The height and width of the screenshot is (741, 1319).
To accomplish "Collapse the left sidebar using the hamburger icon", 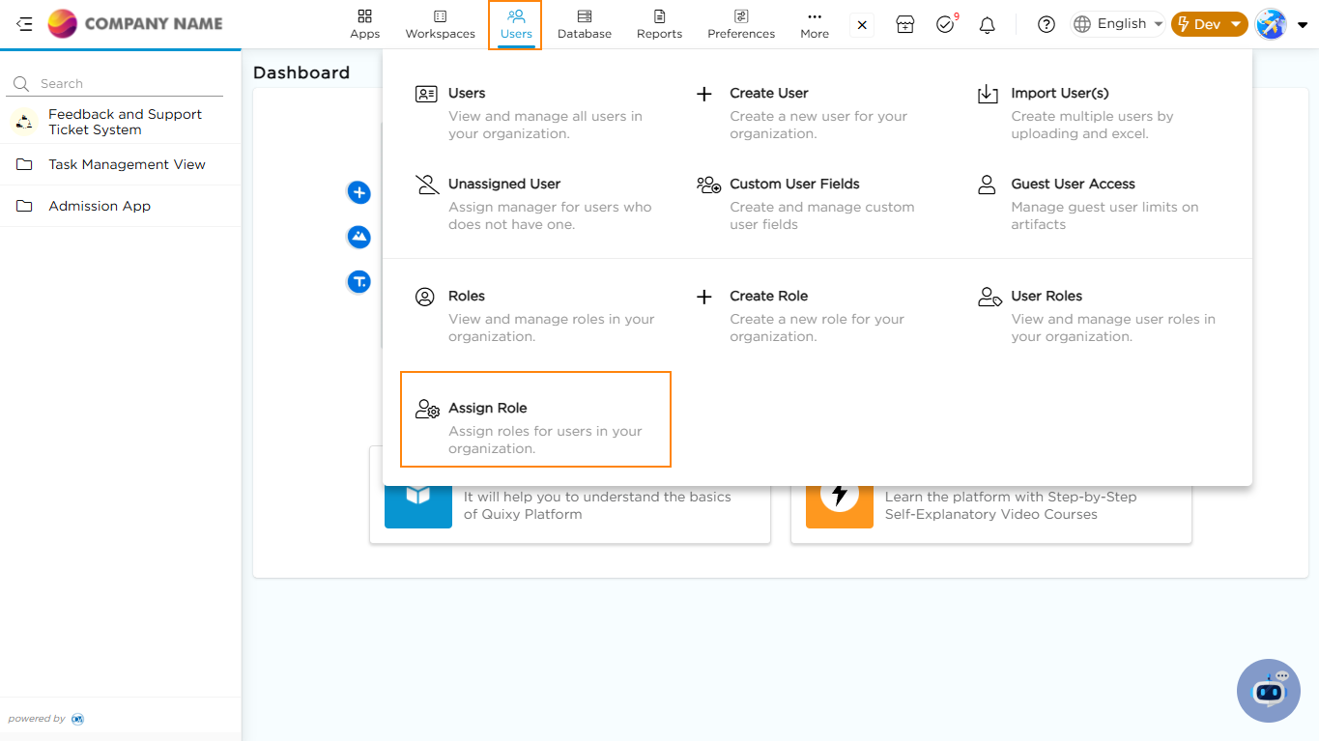I will tap(24, 24).
